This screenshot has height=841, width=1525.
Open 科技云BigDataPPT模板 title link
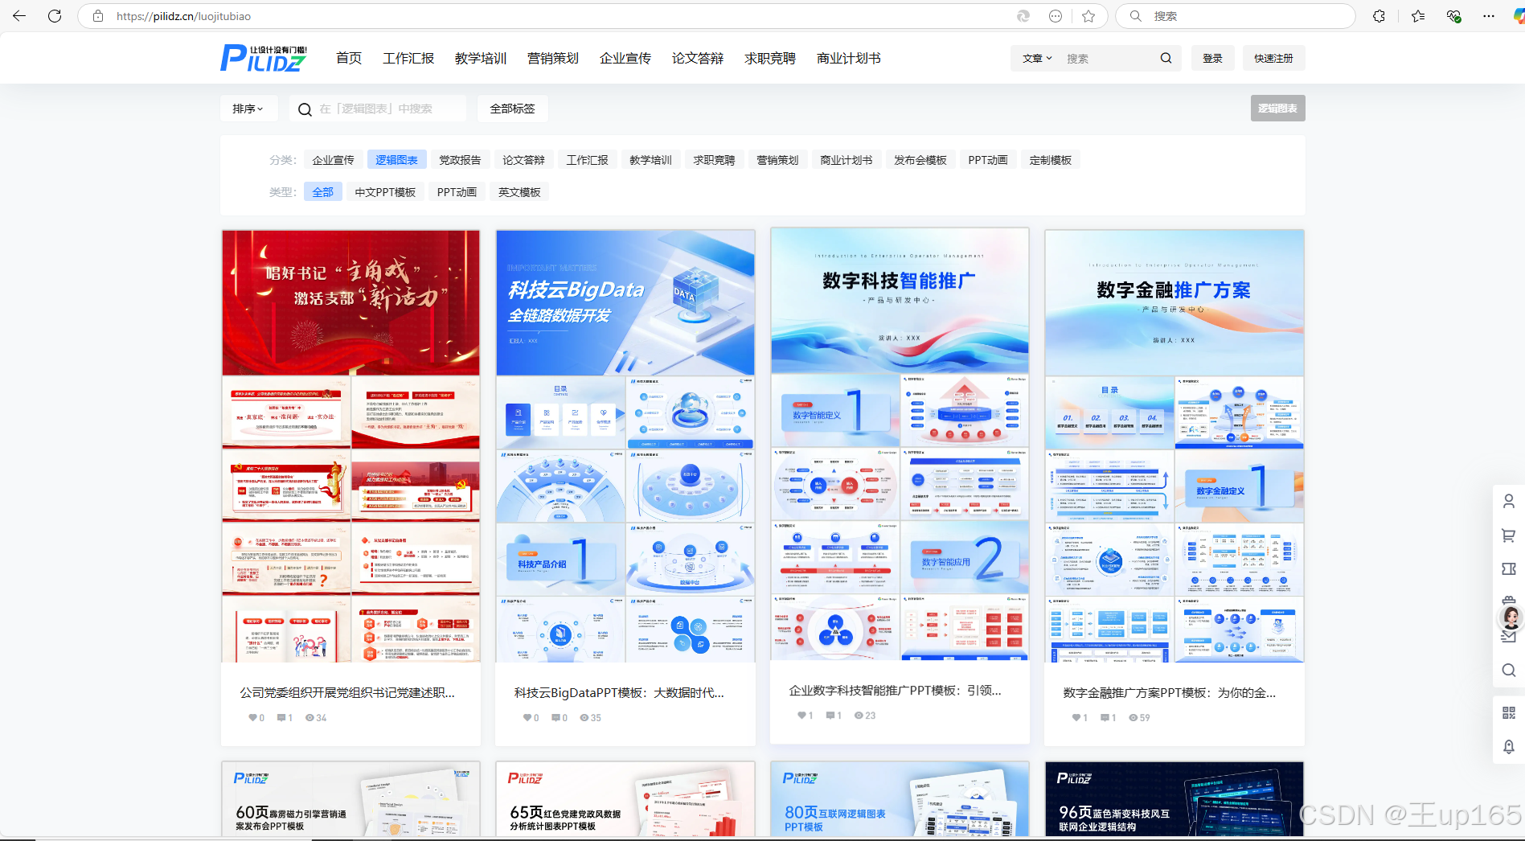[x=619, y=692]
